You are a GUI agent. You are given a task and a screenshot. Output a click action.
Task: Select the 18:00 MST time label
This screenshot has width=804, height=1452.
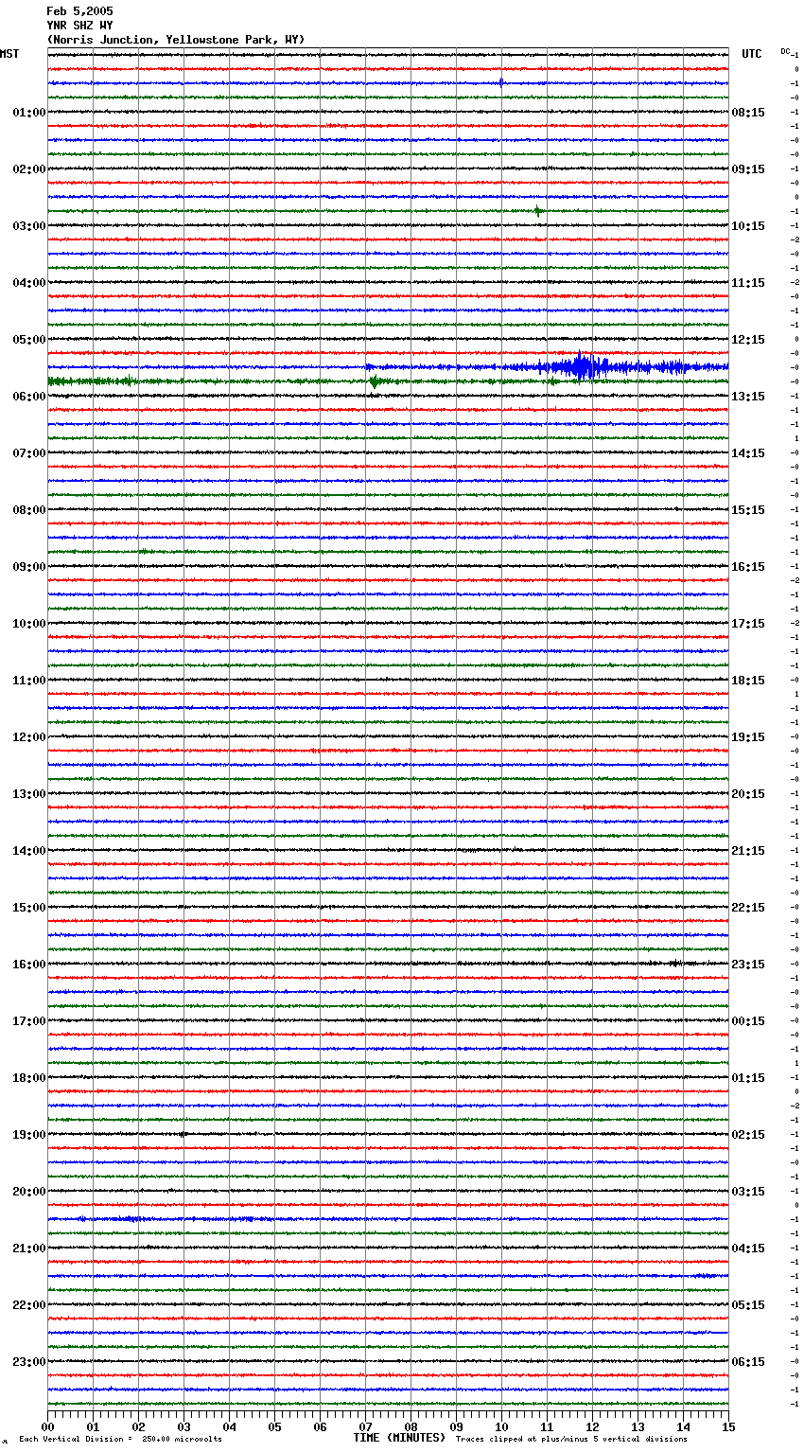[29, 1078]
